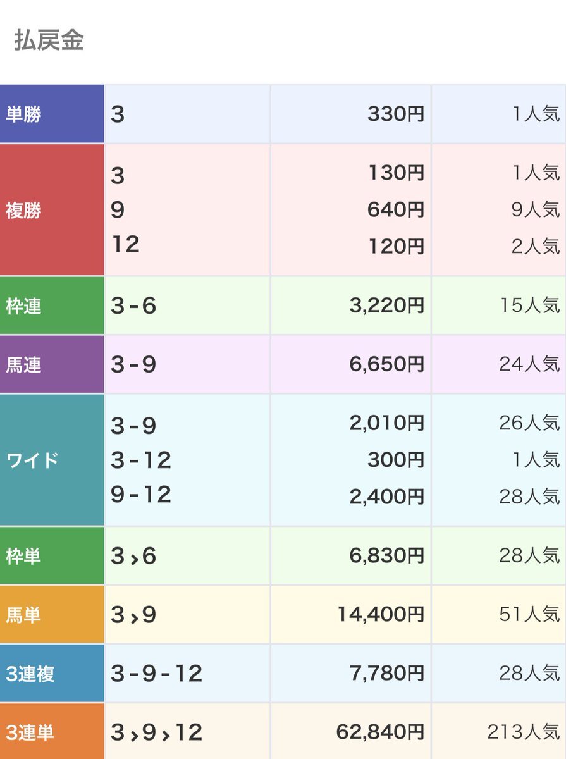The image size is (566, 759).
Task: Select the 640円 place payout
Action: pyautogui.click(x=395, y=209)
